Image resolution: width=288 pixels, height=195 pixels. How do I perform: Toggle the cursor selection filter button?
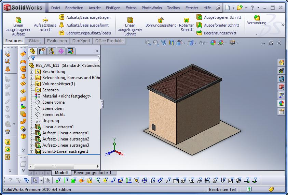click(35, 180)
